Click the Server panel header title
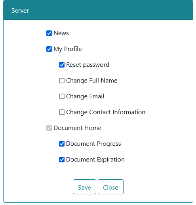The image size is (196, 205). point(20,11)
